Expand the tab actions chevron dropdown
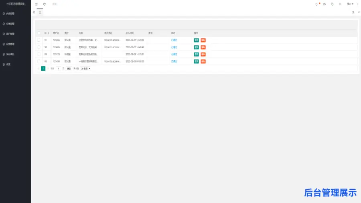The height and width of the screenshot is (203, 361). tap(358, 12)
